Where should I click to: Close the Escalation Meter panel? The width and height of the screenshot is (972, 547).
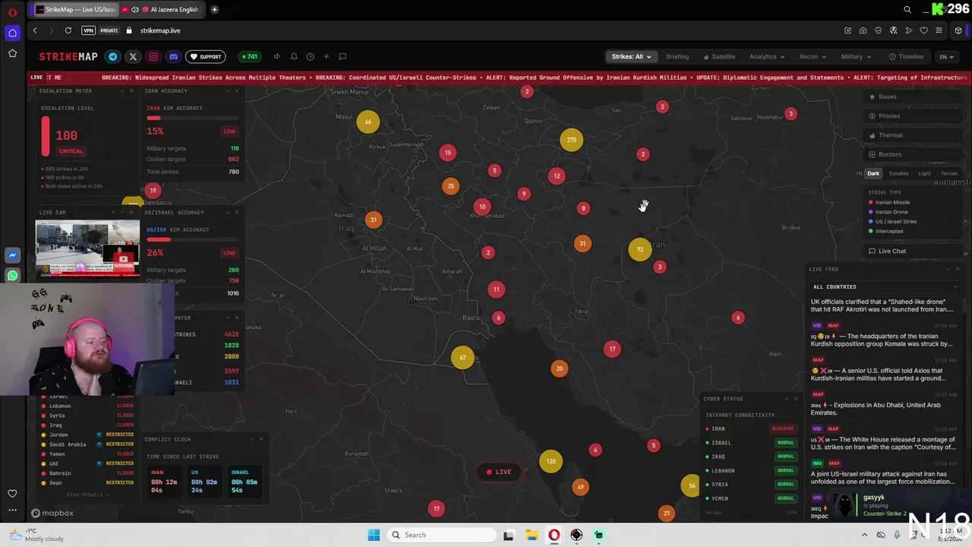pos(131,90)
